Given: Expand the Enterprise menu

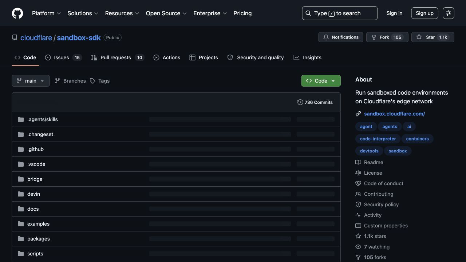Looking at the screenshot, I should point(210,13).
